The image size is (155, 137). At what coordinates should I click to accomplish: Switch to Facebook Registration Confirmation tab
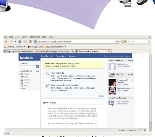click(x=57, y=51)
